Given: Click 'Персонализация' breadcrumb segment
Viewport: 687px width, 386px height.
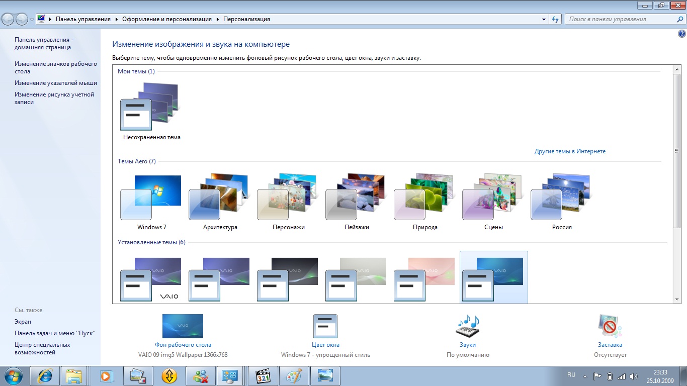Looking at the screenshot, I should 246,19.
